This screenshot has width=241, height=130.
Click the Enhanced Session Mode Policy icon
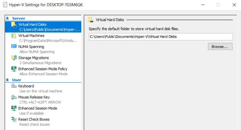click(14, 69)
